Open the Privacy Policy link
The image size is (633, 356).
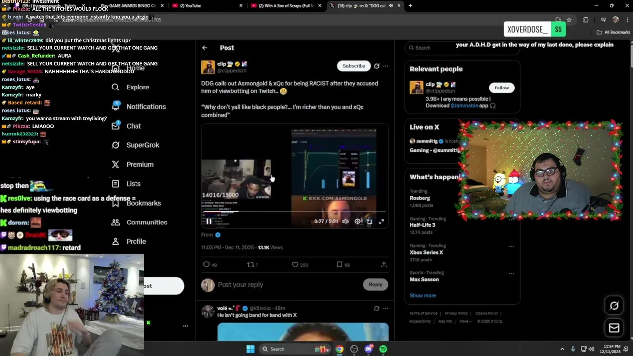456,313
